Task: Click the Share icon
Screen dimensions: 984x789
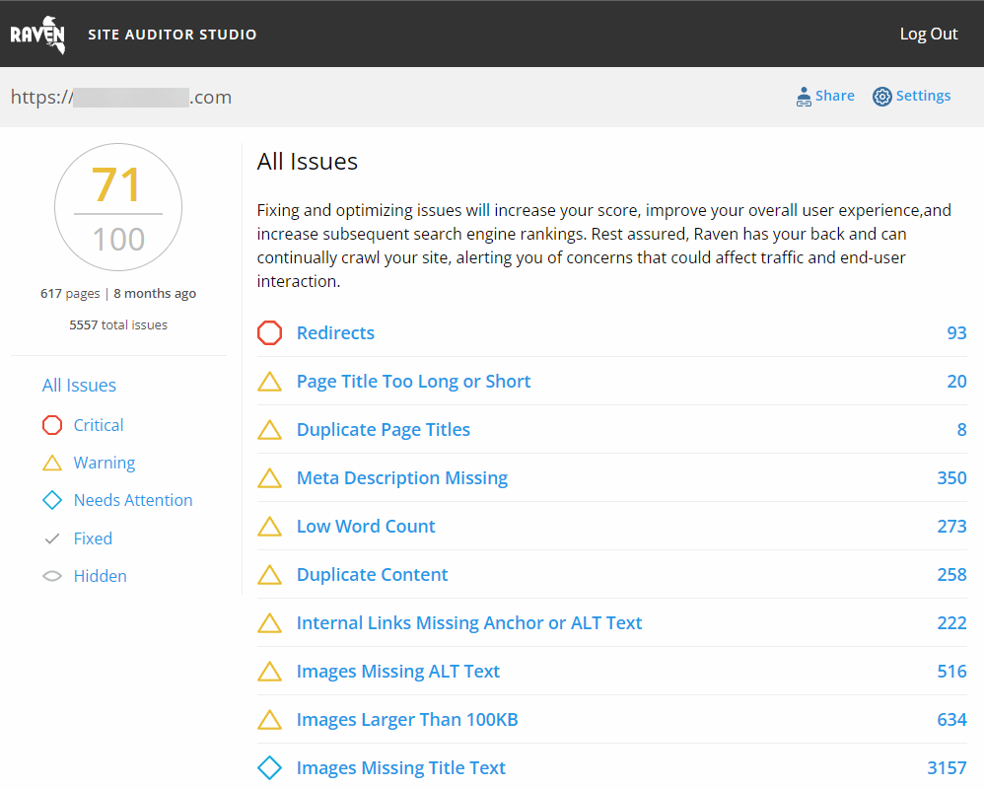Action: 804,97
